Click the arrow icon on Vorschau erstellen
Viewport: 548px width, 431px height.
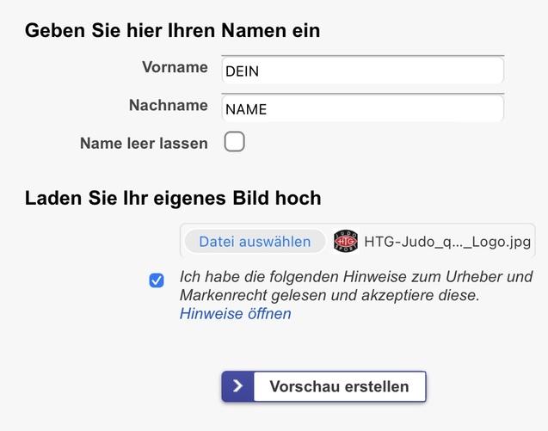[237, 387]
